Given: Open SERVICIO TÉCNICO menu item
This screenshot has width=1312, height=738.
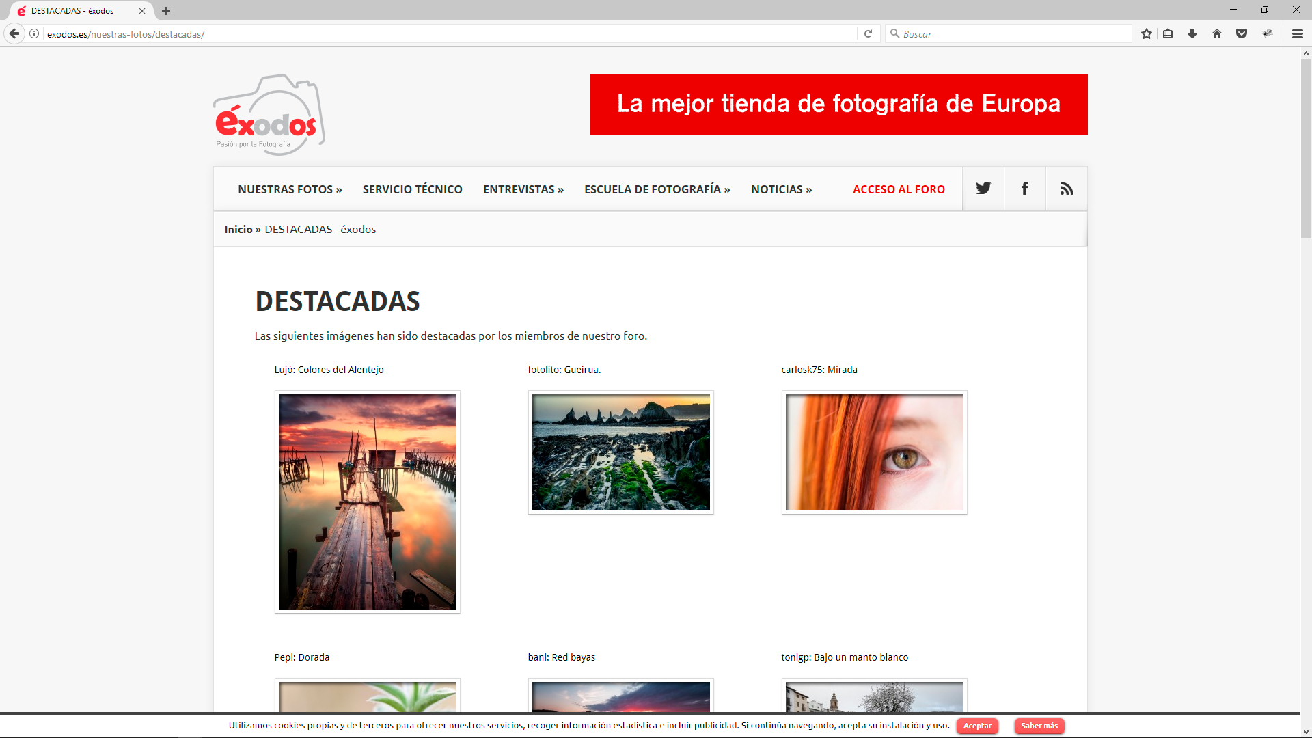Looking at the screenshot, I should click(413, 189).
